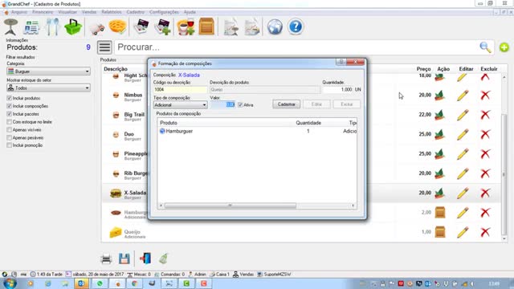
Task: Click the composition list horizontal scrollbar
Action: point(257,206)
